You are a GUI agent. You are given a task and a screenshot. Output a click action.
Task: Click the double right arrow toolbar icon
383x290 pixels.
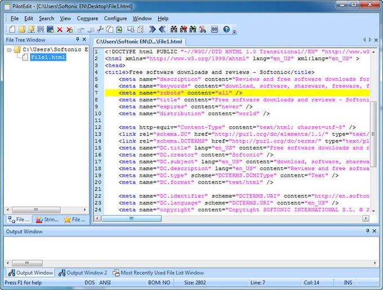(152, 29)
